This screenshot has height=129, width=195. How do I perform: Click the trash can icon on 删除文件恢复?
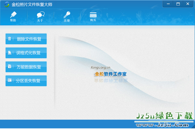9,39
